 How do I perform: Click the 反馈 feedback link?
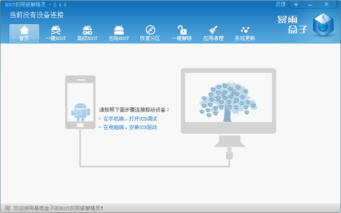coord(280,4)
